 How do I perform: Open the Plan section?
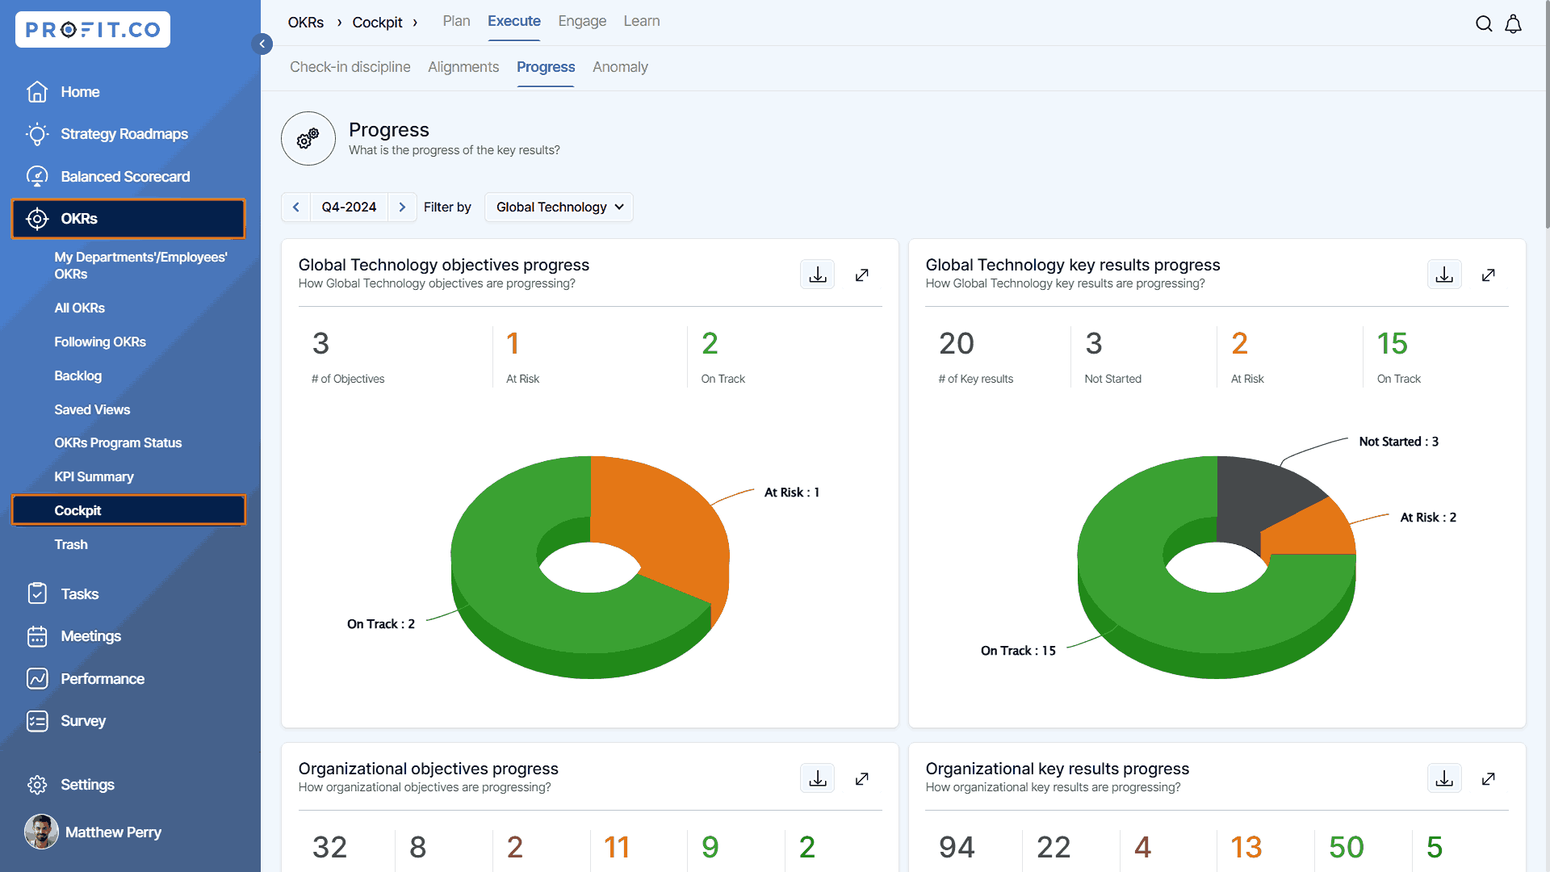pos(456,21)
